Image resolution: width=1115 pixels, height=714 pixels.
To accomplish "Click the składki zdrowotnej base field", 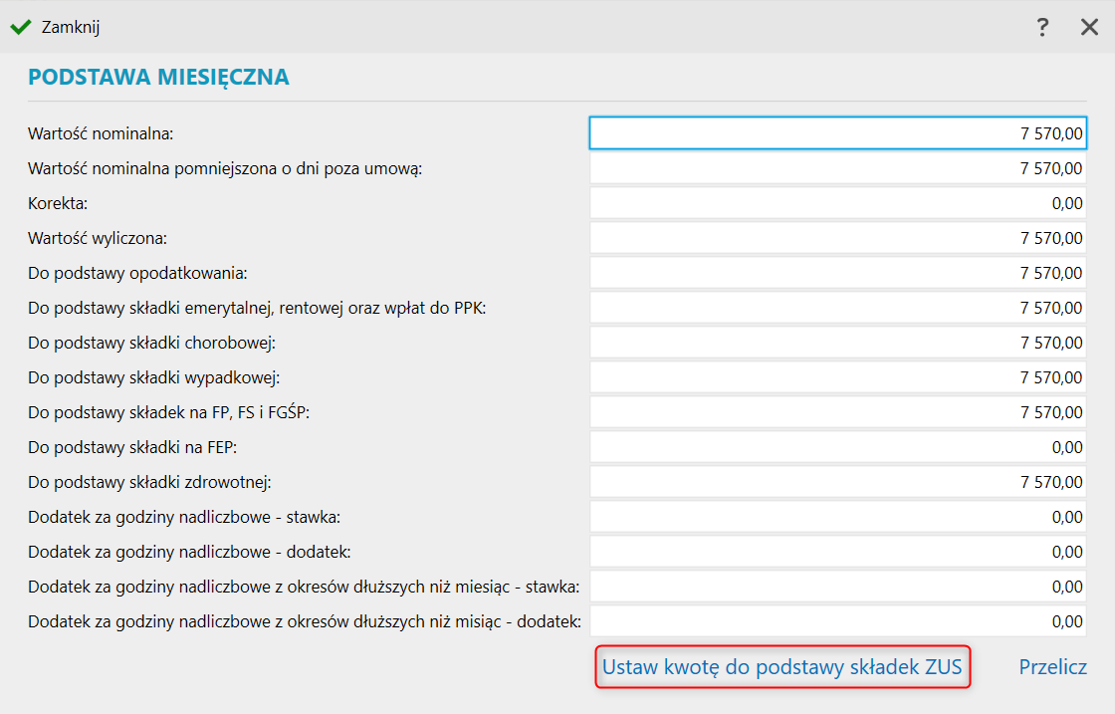I will (x=837, y=482).
